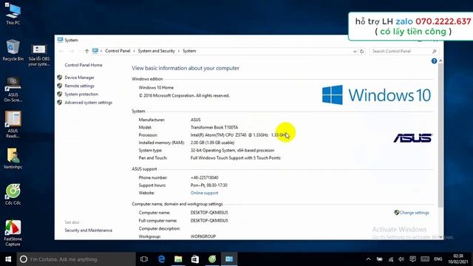Click the System window title icon
This screenshot has height=266, width=473.
tap(60, 40)
